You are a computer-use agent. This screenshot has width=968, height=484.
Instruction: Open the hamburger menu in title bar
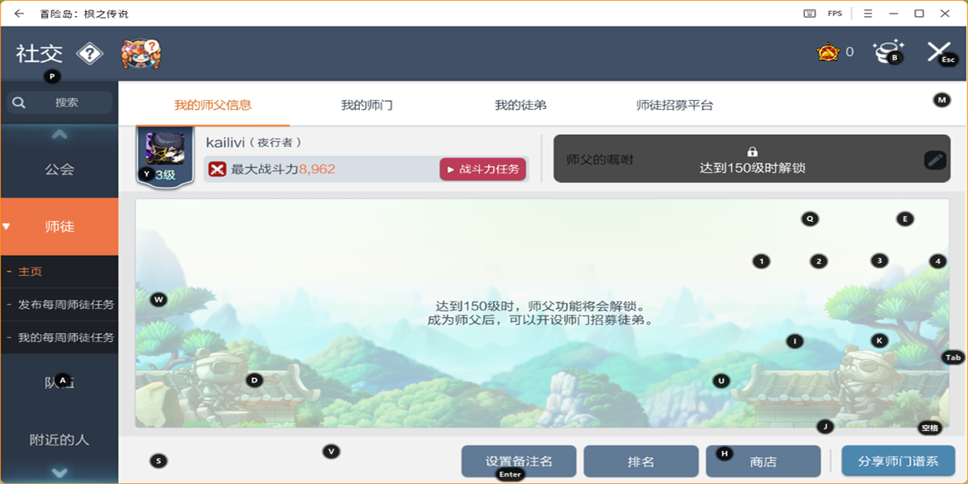click(868, 14)
